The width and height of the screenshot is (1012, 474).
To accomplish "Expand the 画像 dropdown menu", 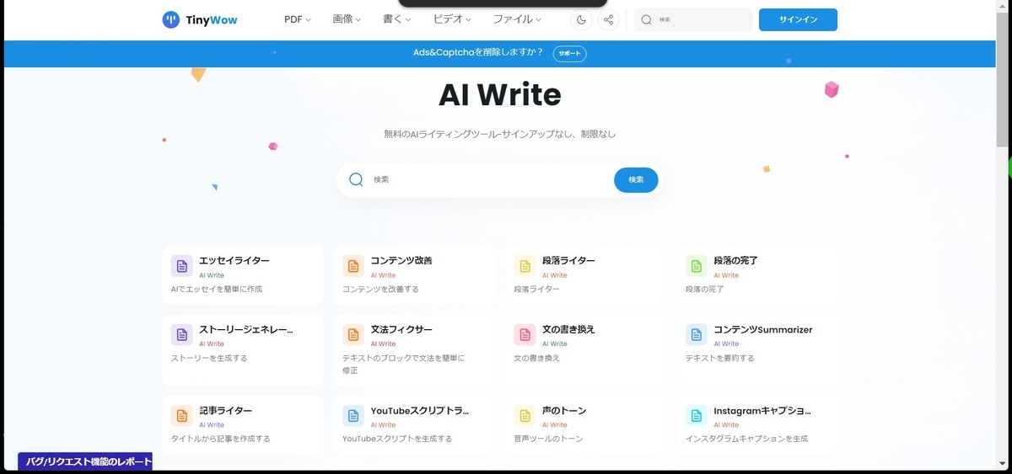I will click(x=347, y=19).
